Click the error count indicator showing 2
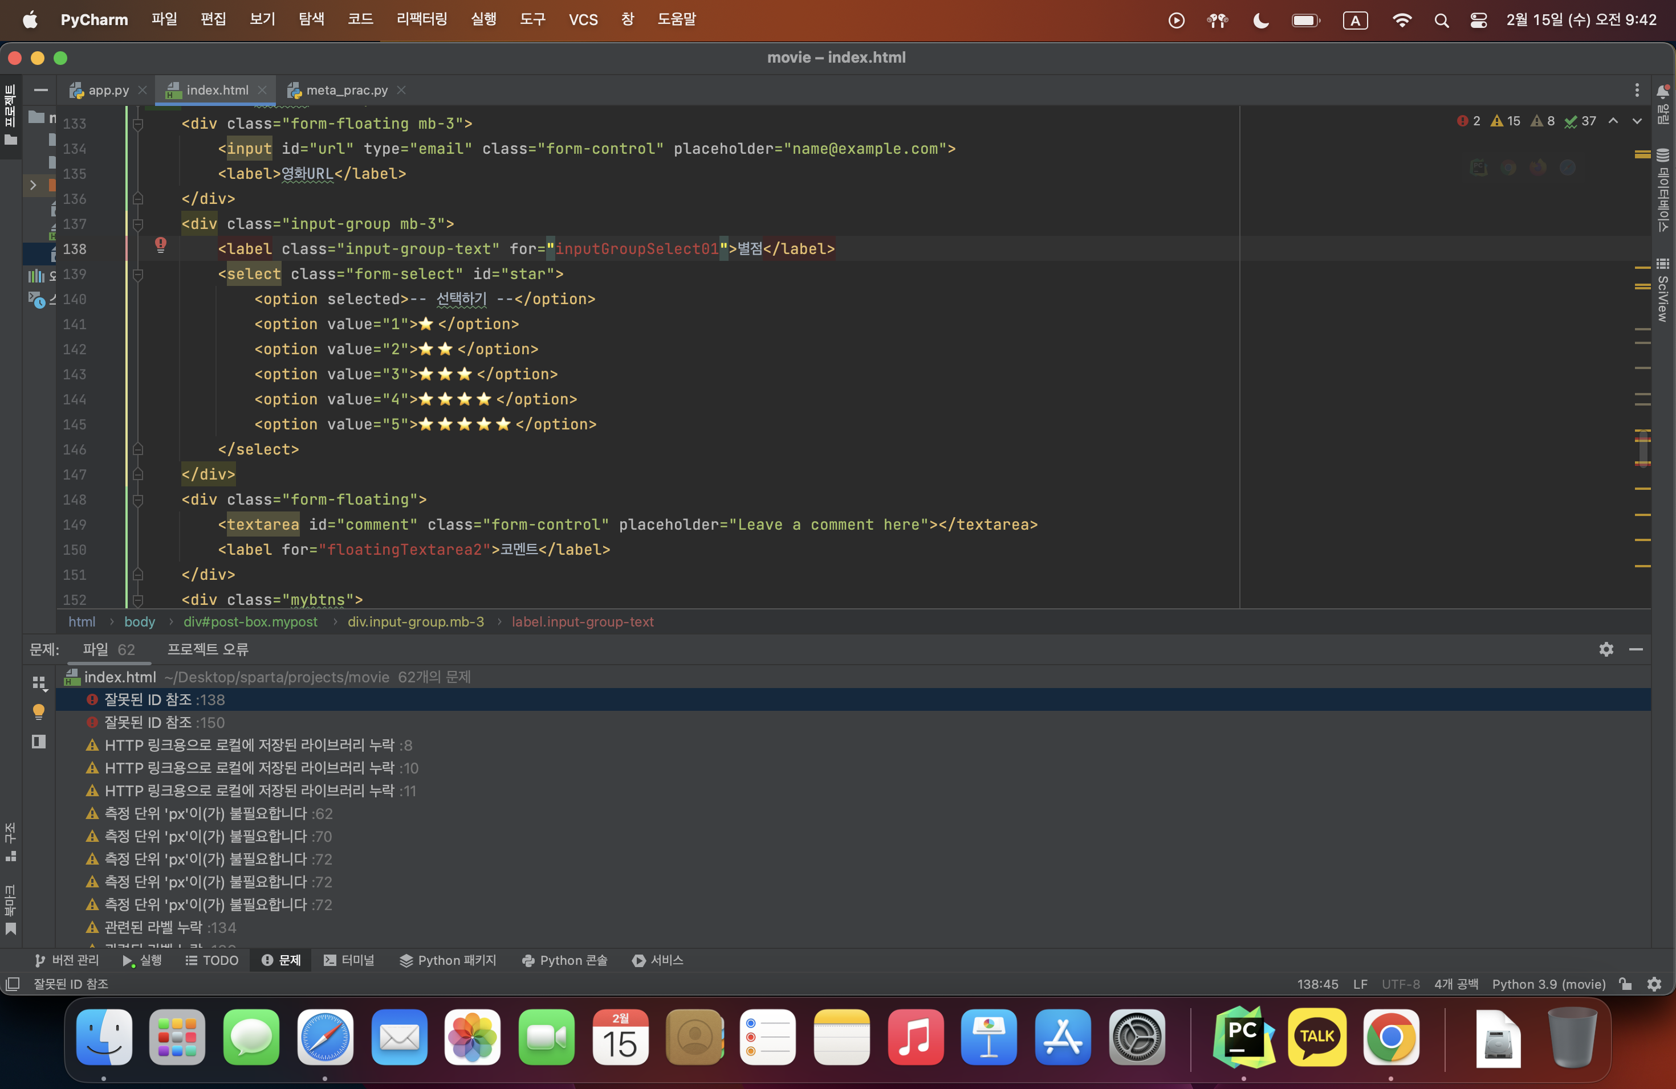The height and width of the screenshot is (1089, 1676). click(x=1468, y=121)
